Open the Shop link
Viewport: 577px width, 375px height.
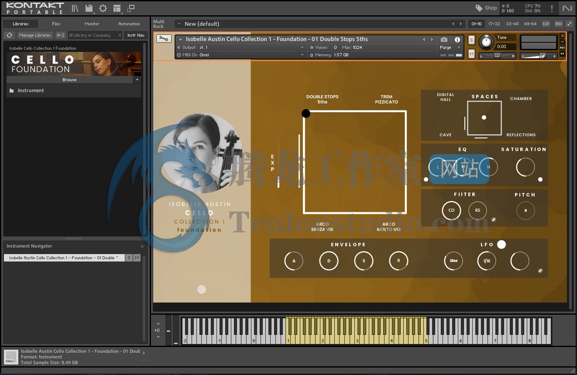click(x=486, y=8)
